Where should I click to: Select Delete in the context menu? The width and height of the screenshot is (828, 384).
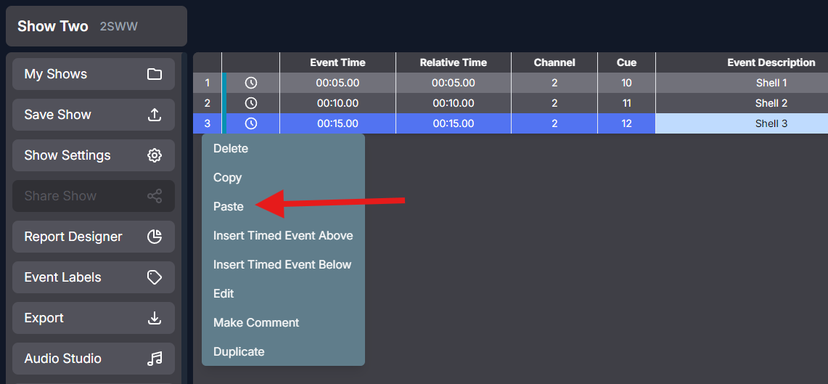[230, 148]
